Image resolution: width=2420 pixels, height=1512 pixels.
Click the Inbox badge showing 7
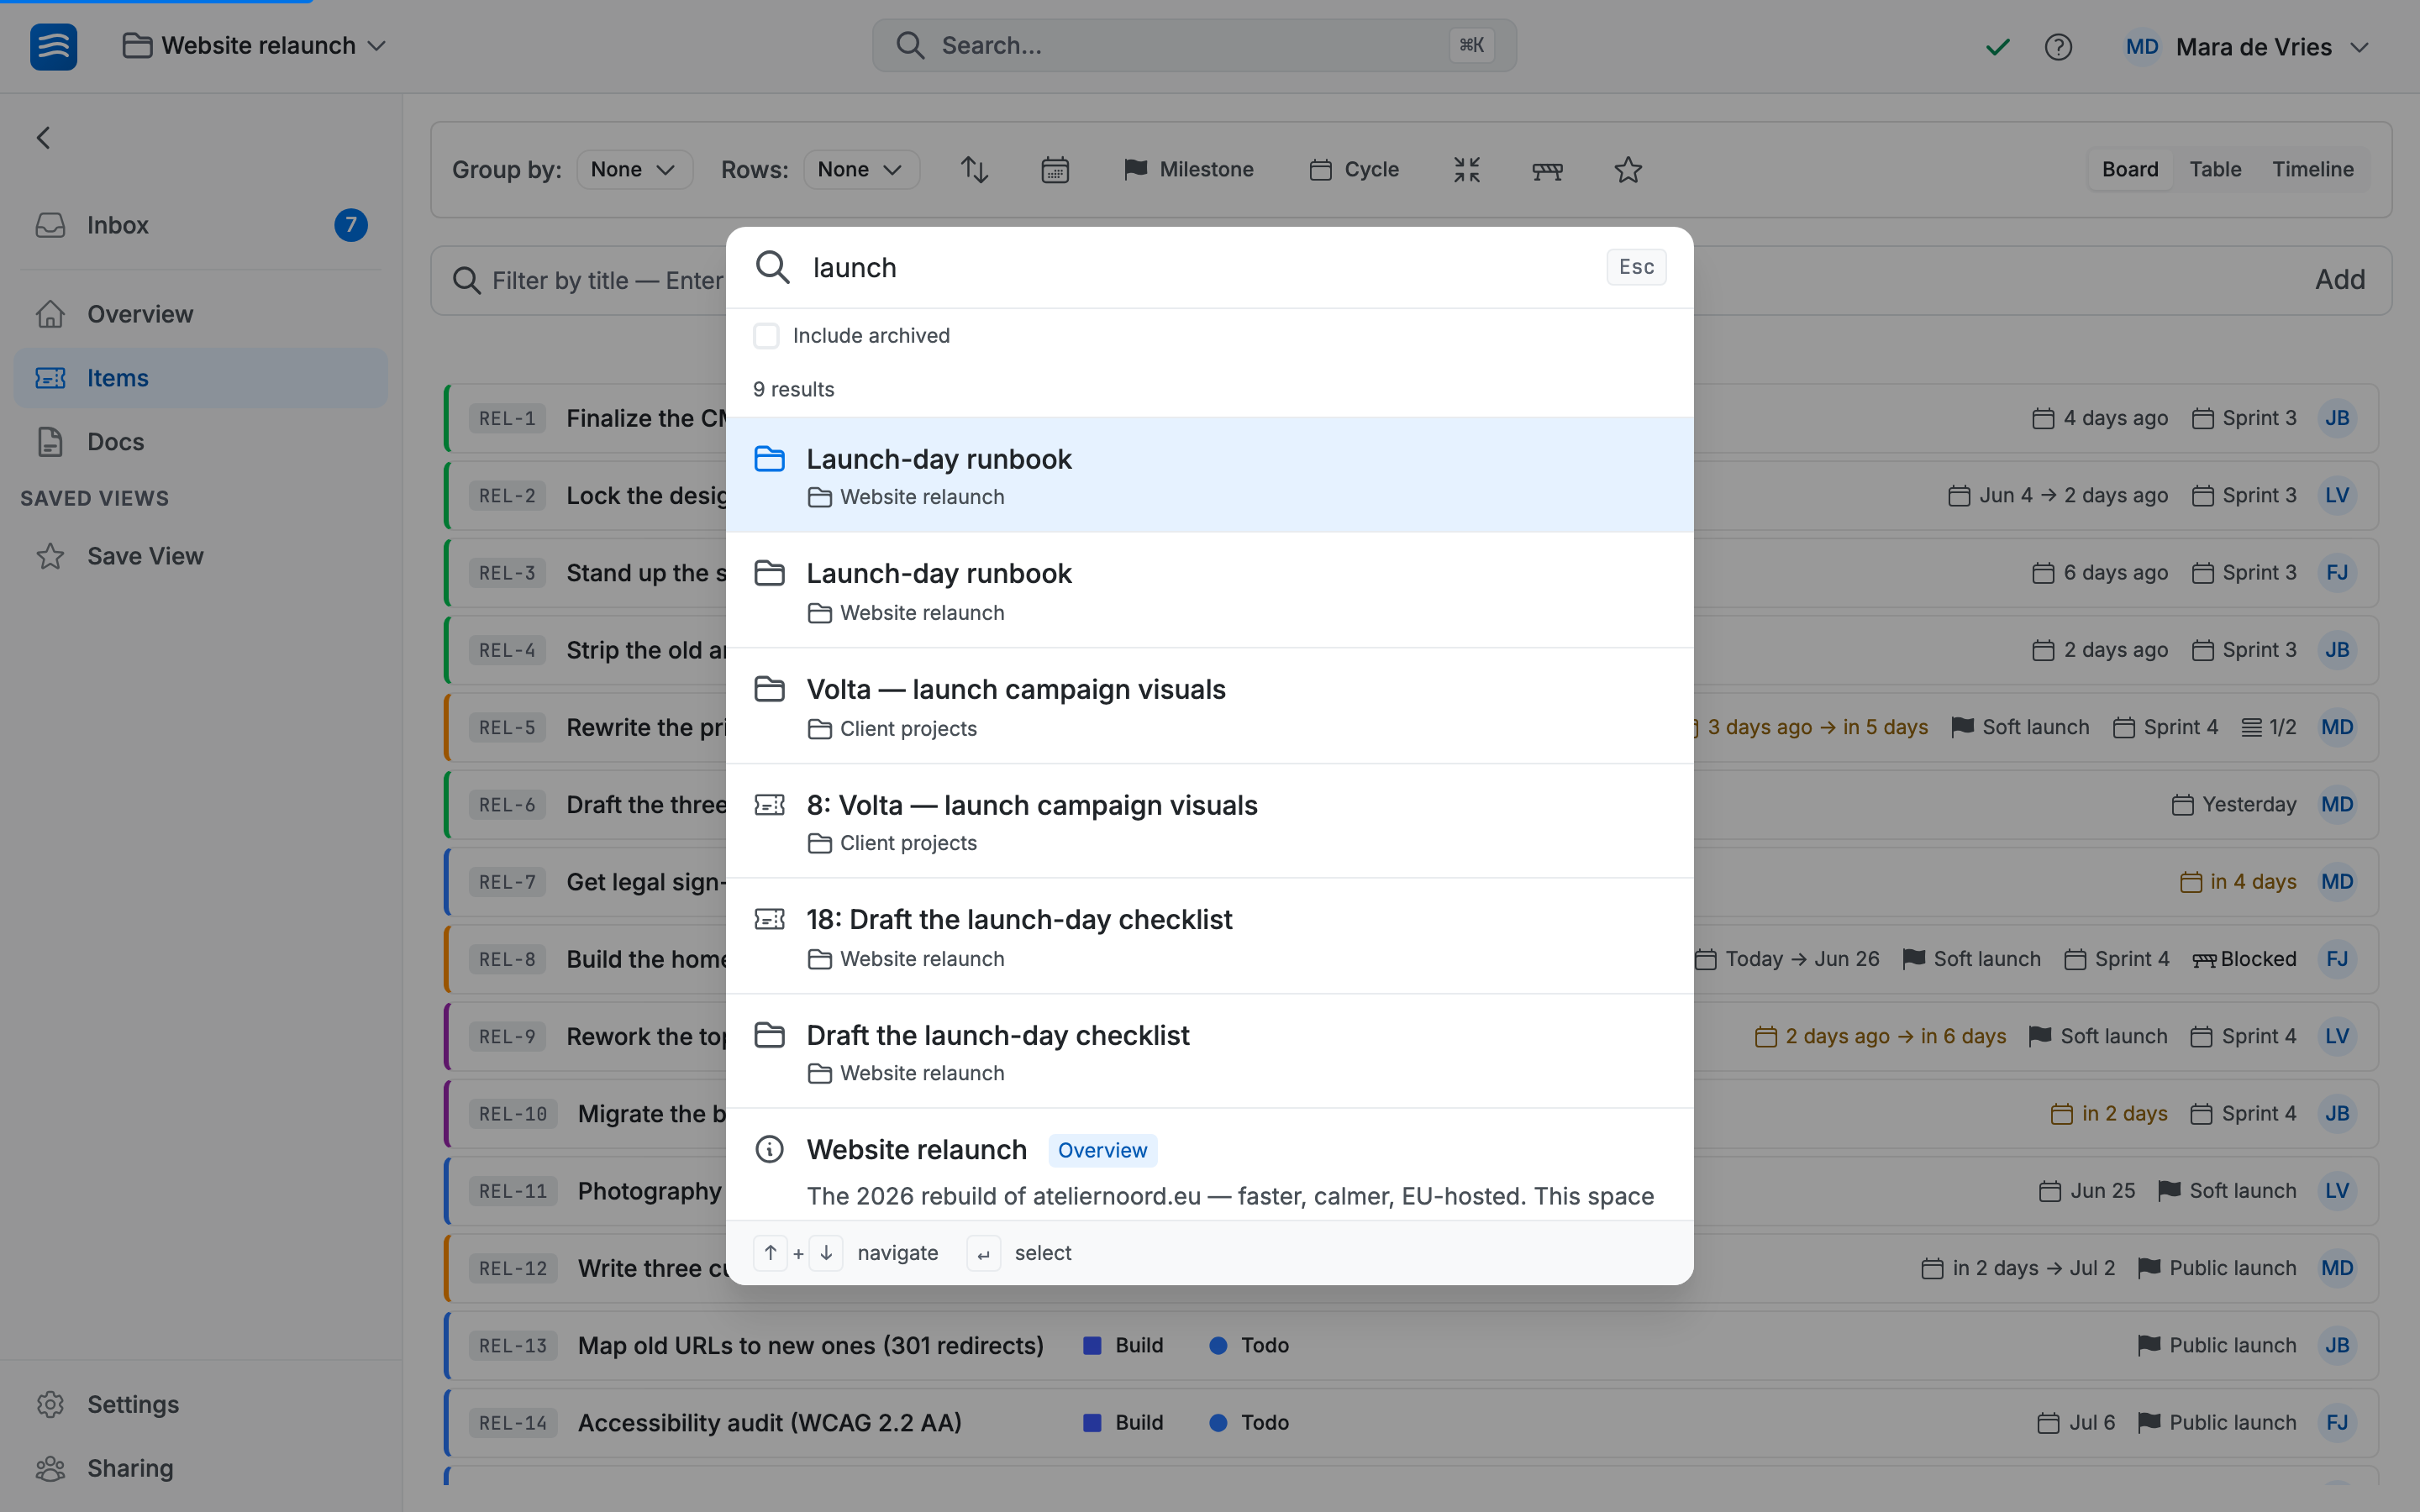coord(350,225)
